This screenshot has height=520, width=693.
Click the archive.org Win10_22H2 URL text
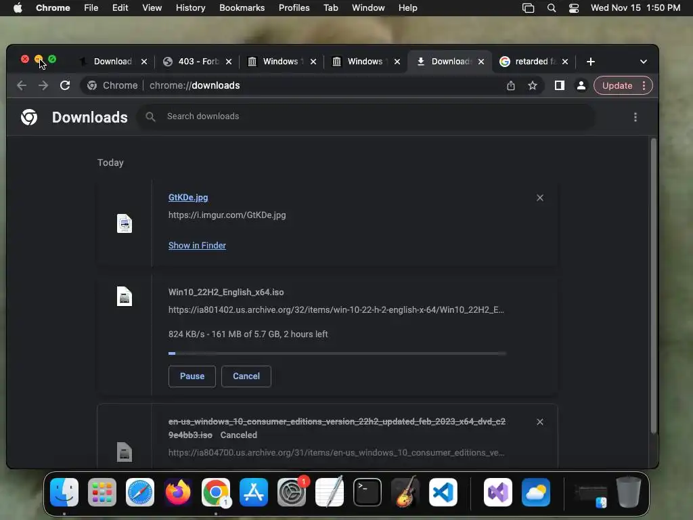pyautogui.click(x=336, y=309)
